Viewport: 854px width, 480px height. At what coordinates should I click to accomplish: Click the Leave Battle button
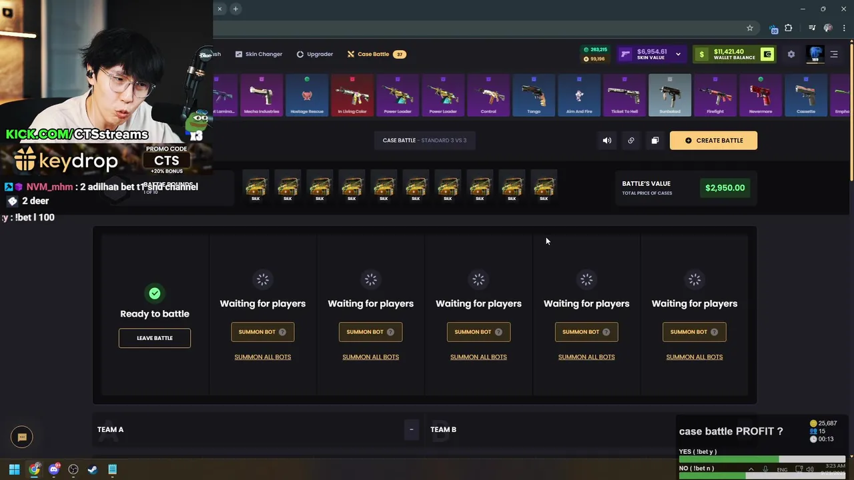click(155, 338)
